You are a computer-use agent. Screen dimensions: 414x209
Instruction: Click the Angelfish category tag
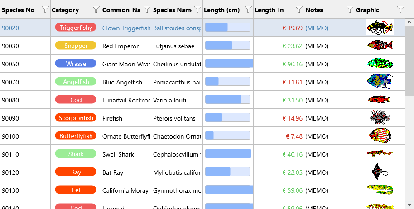coord(76,82)
